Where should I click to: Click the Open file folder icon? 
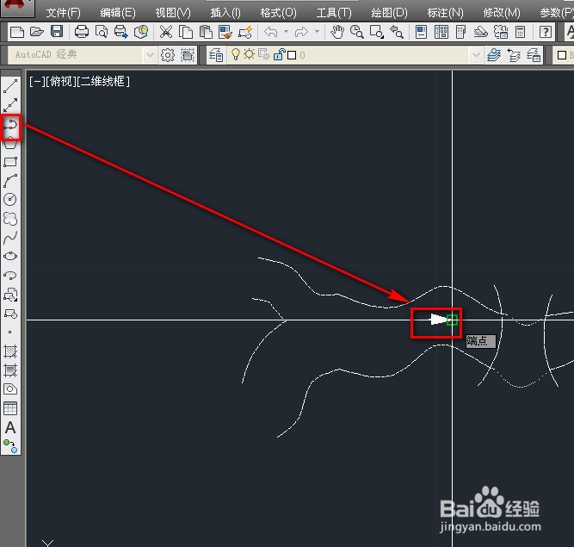tap(37, 32)
